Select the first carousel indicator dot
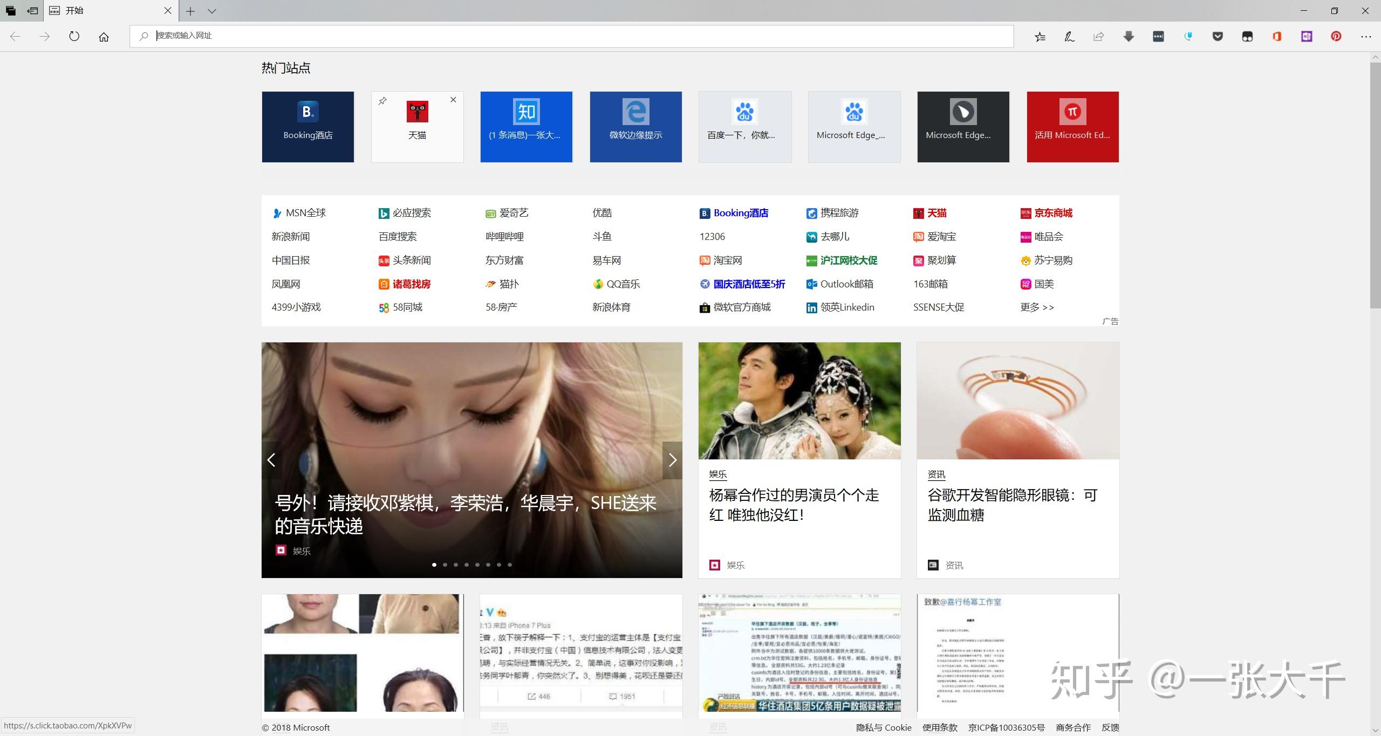1381x736 pixels. coord(434,565)
